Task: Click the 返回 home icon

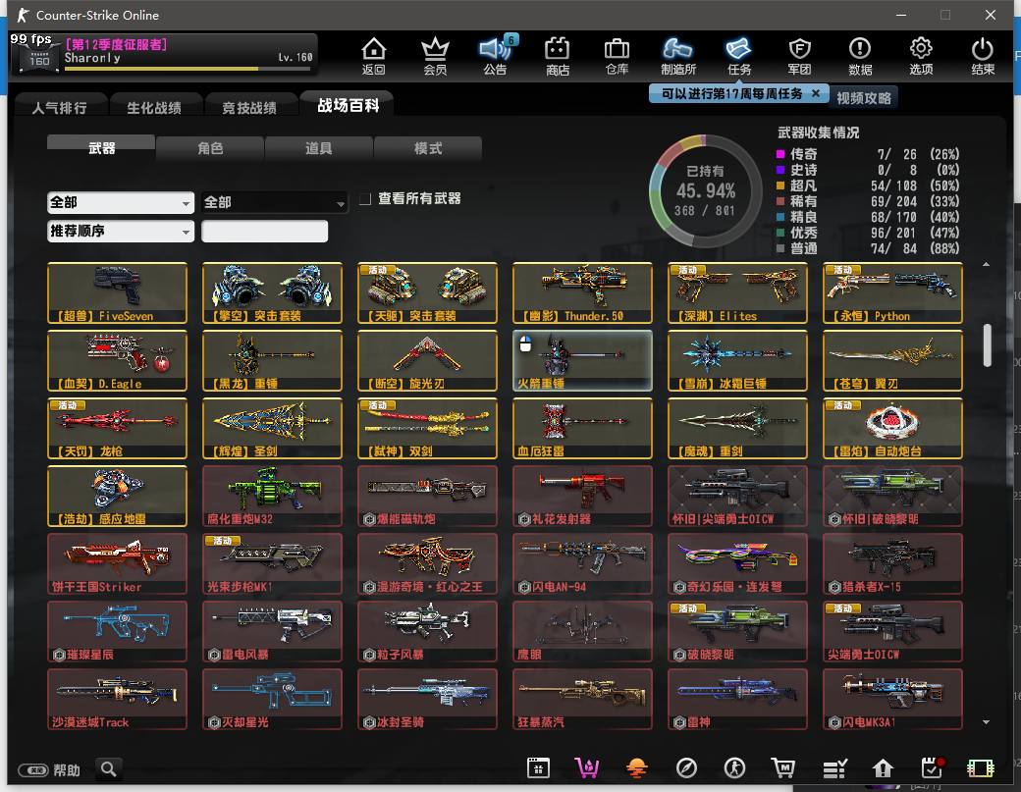Action: point(374,56)
